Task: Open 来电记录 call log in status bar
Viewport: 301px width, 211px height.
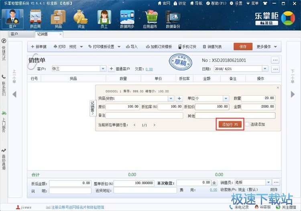Action: [239, 207]
